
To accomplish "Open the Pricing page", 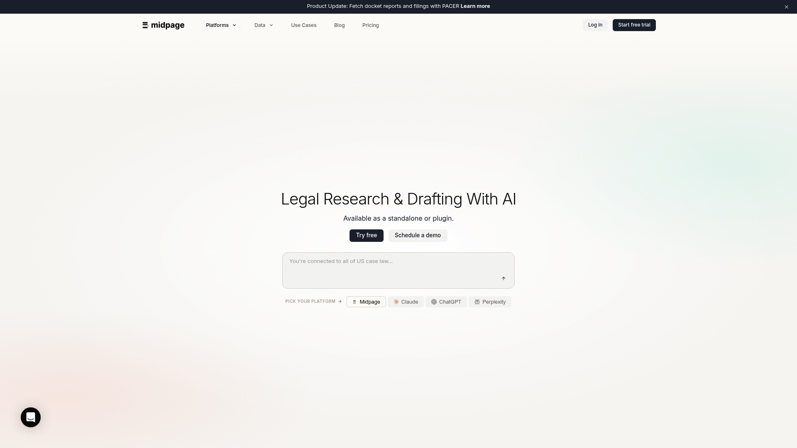I will click(370, 25).
